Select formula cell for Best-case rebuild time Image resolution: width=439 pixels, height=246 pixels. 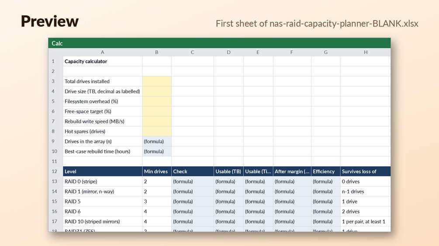[157, 152]
